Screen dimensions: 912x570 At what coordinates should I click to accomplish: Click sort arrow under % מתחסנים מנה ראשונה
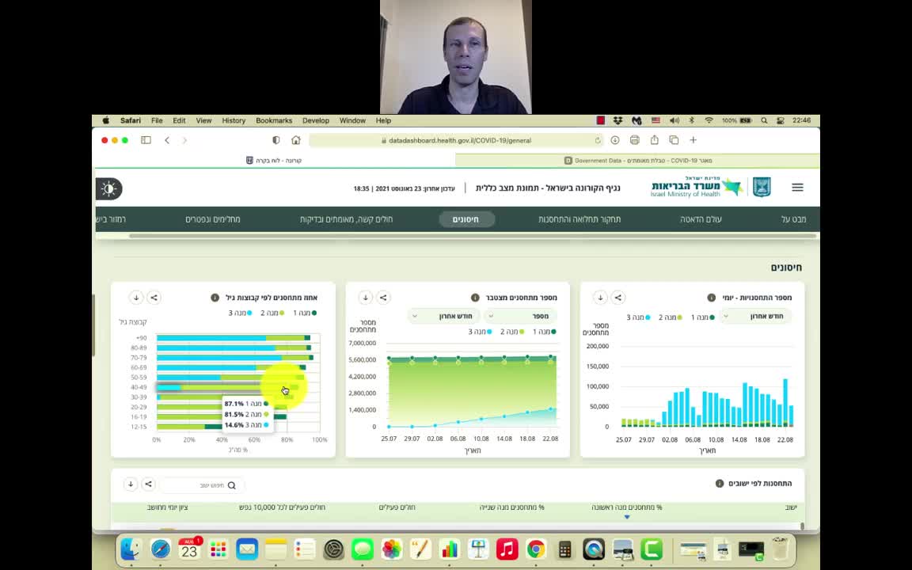[x=627, y=517]
